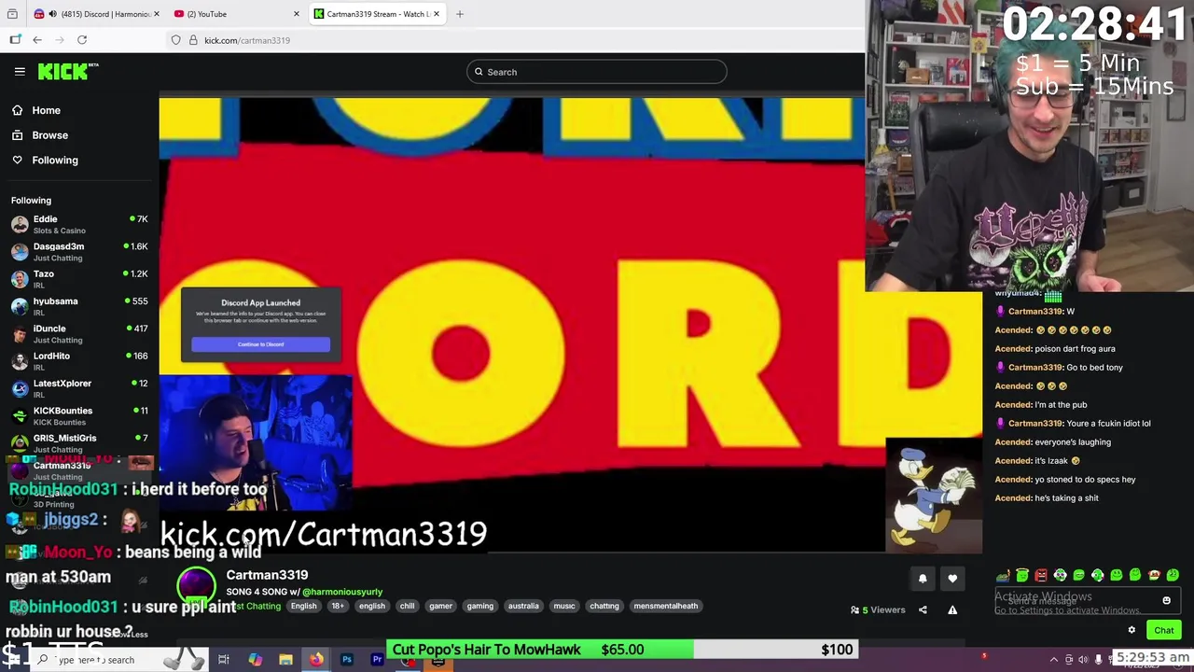Show hidden system tray icons chevron
The width and height of the screenshot is (1194, 672).
(x=1055, y=659)
